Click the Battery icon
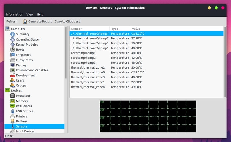231x142 pixels. (x=13, y=121)
